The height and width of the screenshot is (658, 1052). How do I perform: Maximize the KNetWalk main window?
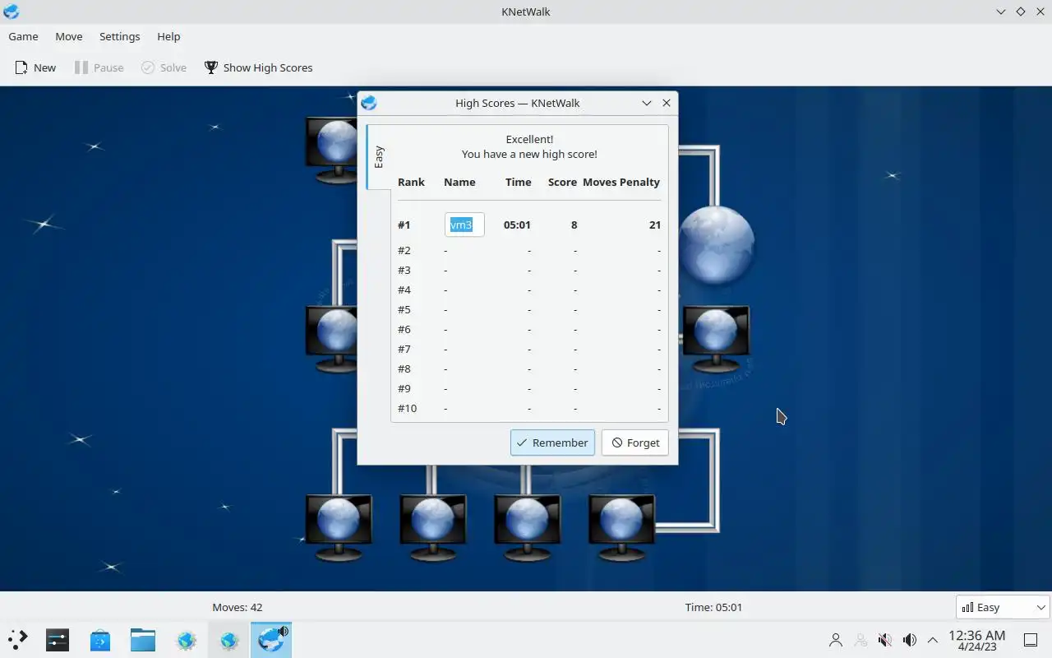1021,12
